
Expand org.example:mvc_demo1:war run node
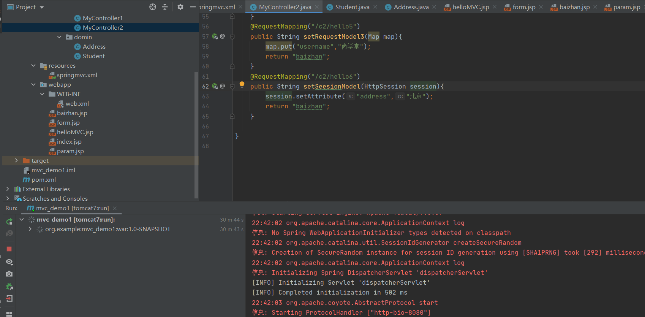pyautogui.click(x=30, y=229)
